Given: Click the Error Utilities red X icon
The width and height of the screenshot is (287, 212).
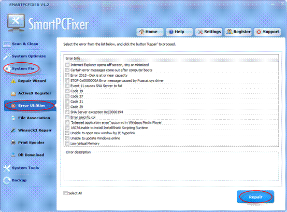Looking at the screenshot, I should [x=13, y=106].
